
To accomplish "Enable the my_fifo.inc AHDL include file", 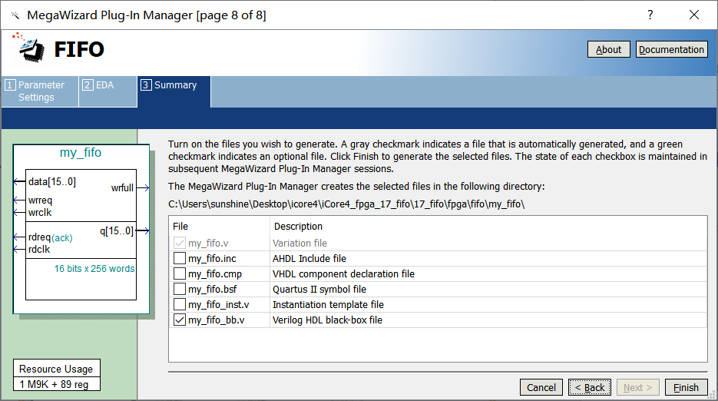I will click(x=179, y=259).
